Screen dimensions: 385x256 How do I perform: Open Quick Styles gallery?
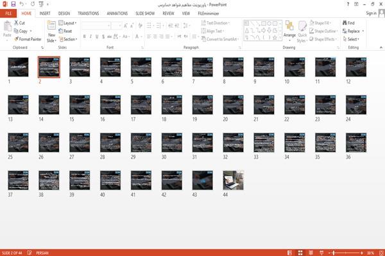point(302,32)
